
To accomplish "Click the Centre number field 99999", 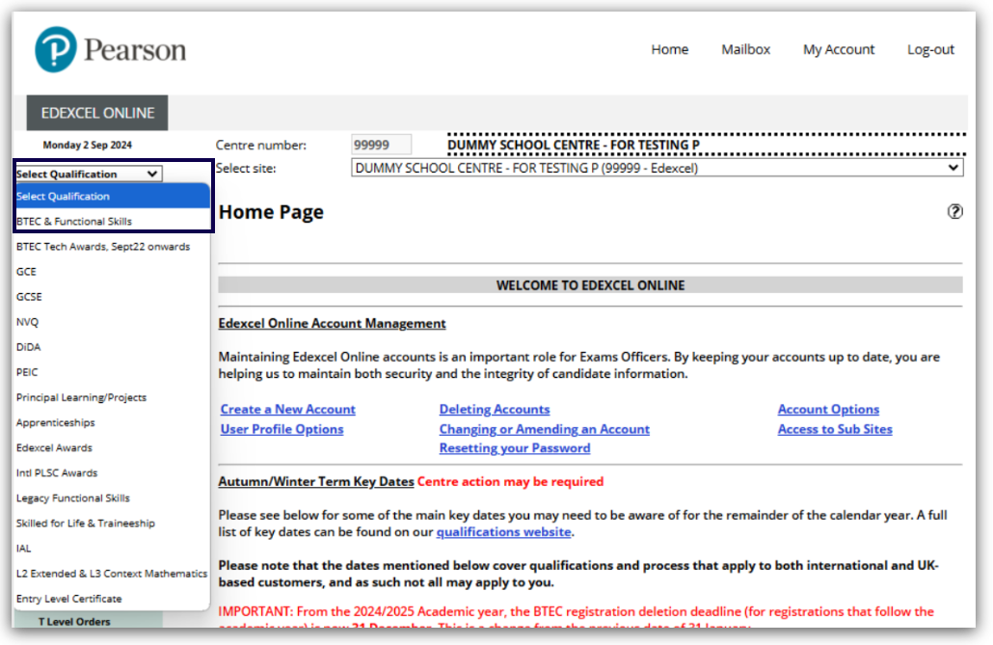I will pyautogui.click(x=381, y=145).
